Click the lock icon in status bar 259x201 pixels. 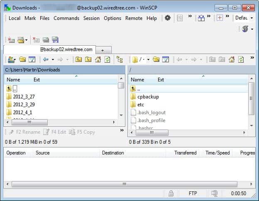pyautogui.click(x=171, y=193)
